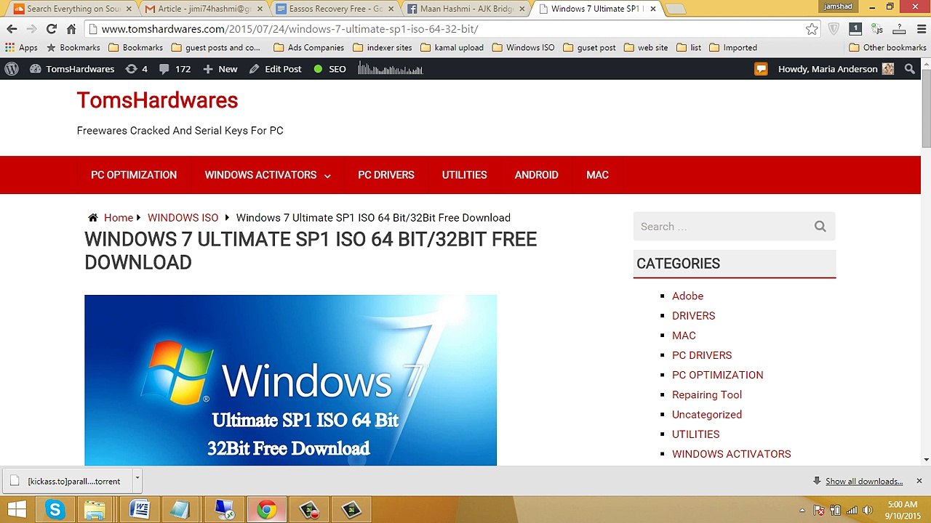Open Windows ISO bookmarks folder

tap(523, 47)
